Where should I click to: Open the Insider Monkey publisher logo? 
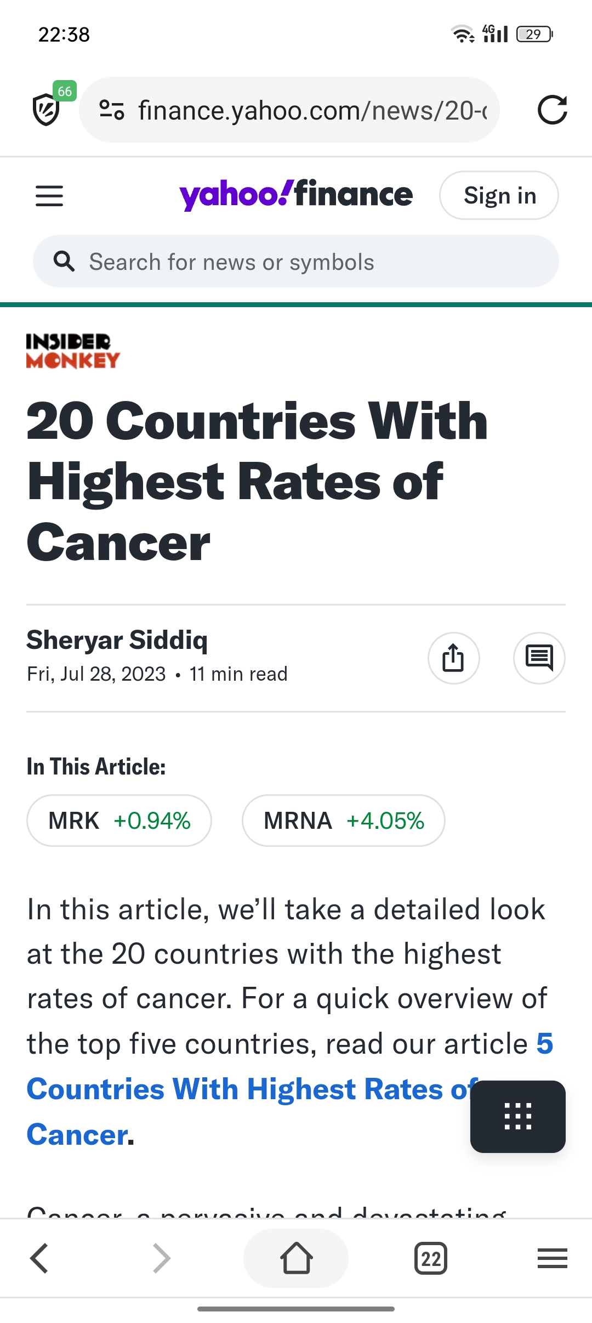click(x=73, y=351)
